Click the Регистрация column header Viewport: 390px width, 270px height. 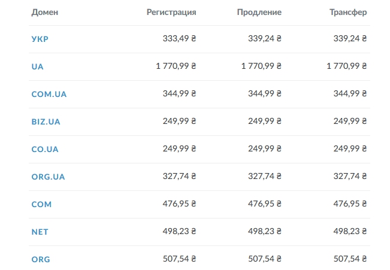coord(171,12)
